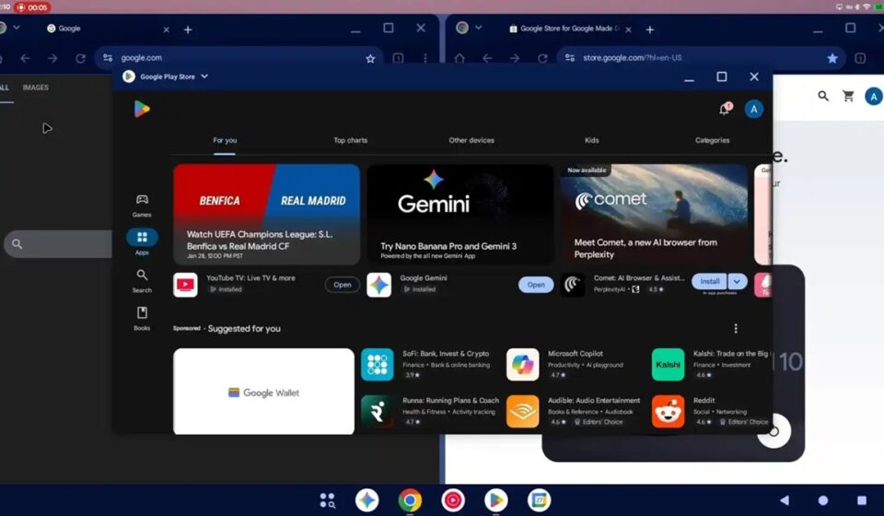Switch to the Categories tab
This screenshot has width=884, height=516.
click(x=712, y=140)
